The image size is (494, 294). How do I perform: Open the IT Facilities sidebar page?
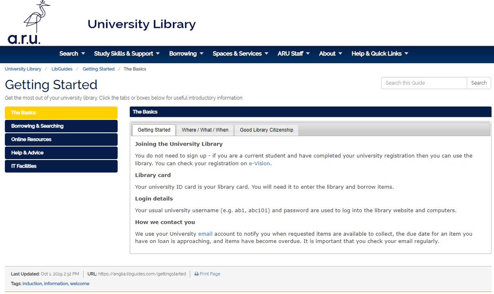click(61, 166)
